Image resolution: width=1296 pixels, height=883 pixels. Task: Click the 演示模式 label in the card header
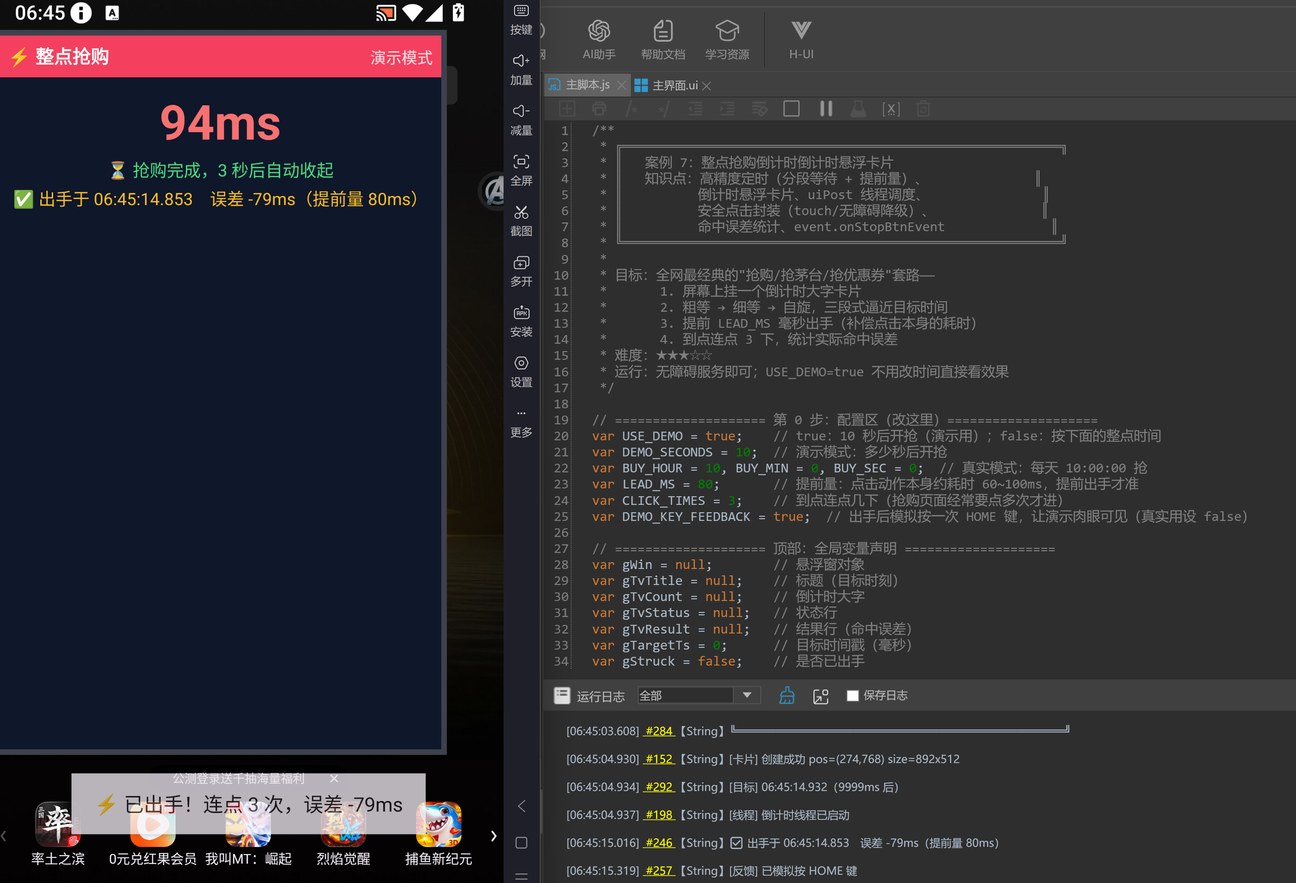tap(401, 57)
